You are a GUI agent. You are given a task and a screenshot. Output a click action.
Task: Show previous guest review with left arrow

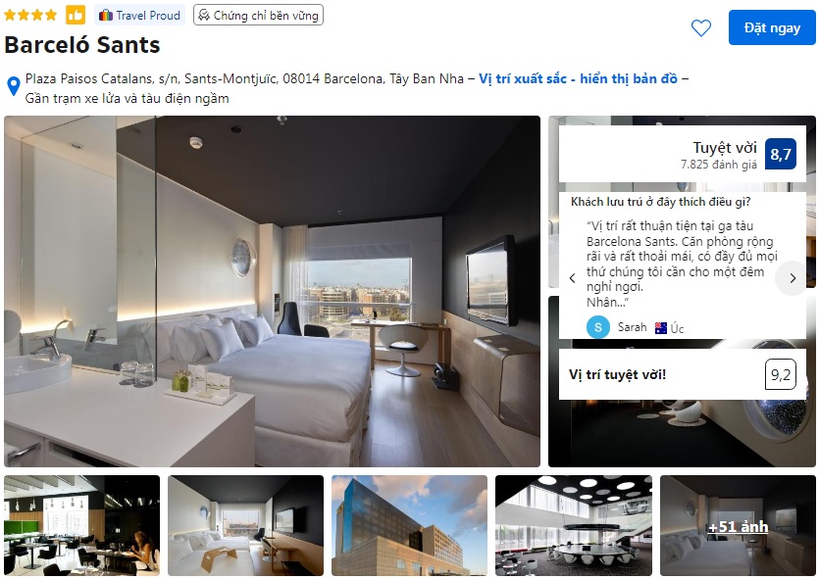coord(572,278)
